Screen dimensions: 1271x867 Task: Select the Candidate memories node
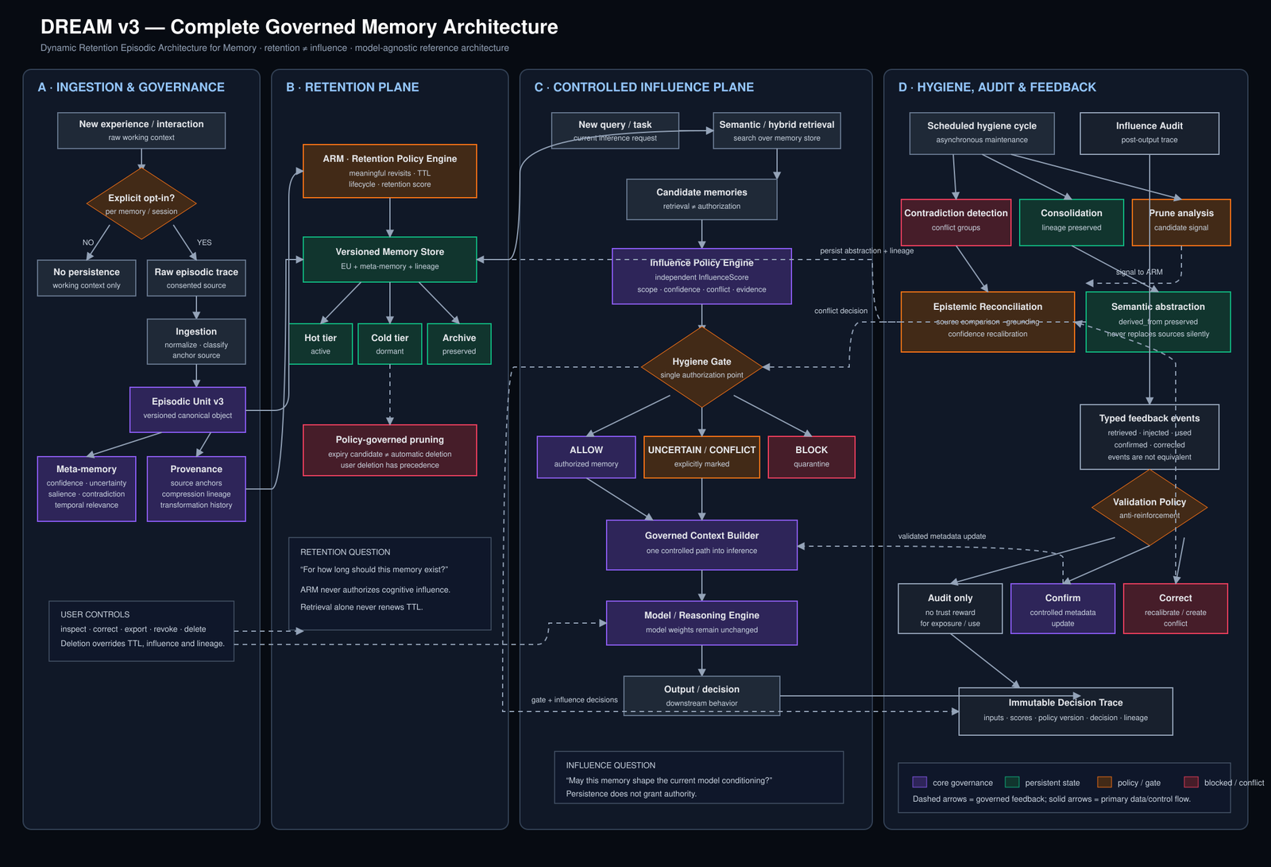point(701,199)
